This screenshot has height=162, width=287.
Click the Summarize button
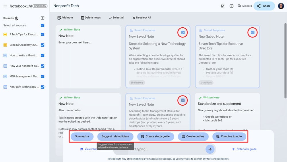pos(82,136)
